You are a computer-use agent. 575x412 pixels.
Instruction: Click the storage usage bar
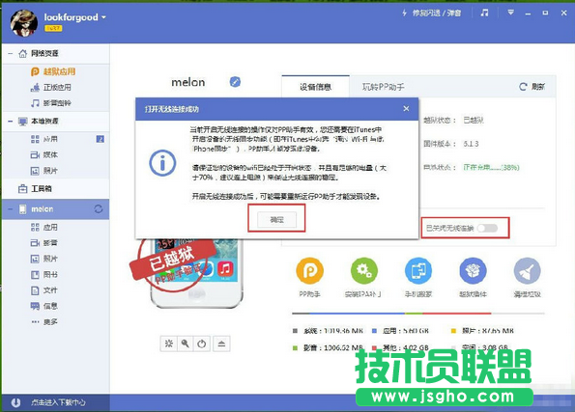(x=418, y=314)
